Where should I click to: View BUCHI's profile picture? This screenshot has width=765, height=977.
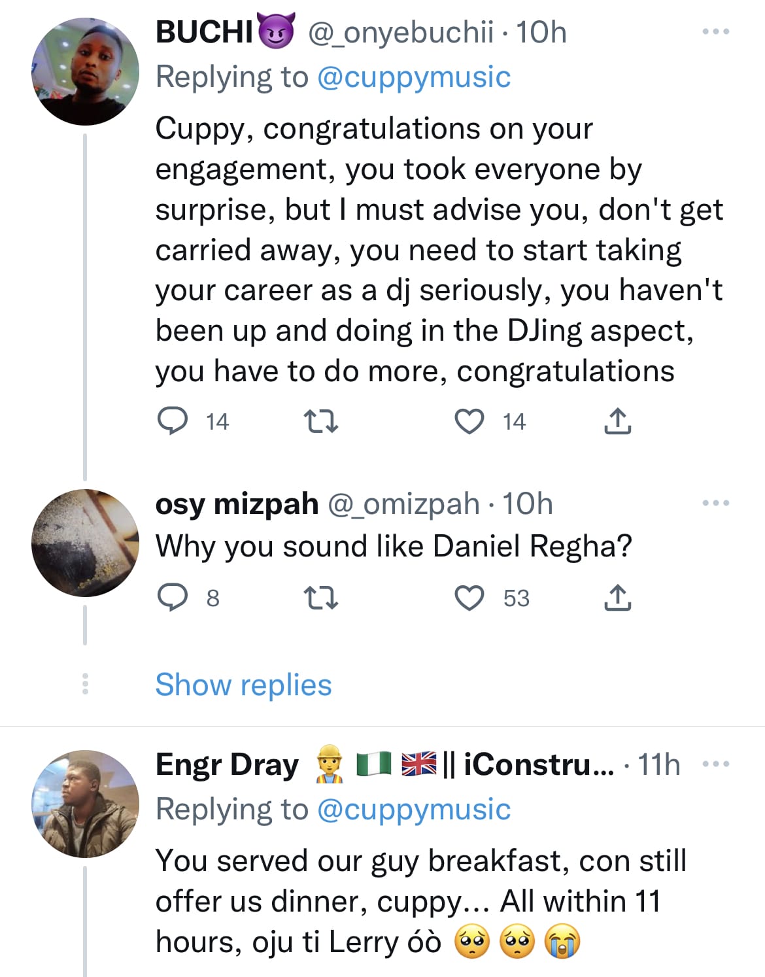pyautogui.click(x=85, y=71)
